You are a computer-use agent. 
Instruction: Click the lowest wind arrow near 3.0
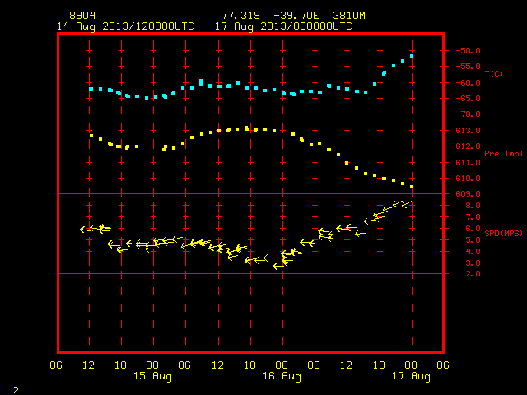(278, 267)
